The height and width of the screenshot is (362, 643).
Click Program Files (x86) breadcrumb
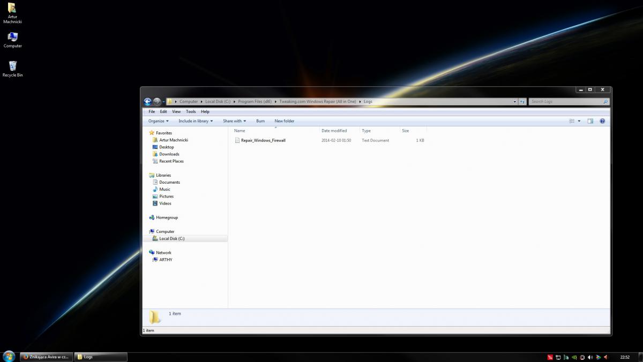[x=256, y=101]
